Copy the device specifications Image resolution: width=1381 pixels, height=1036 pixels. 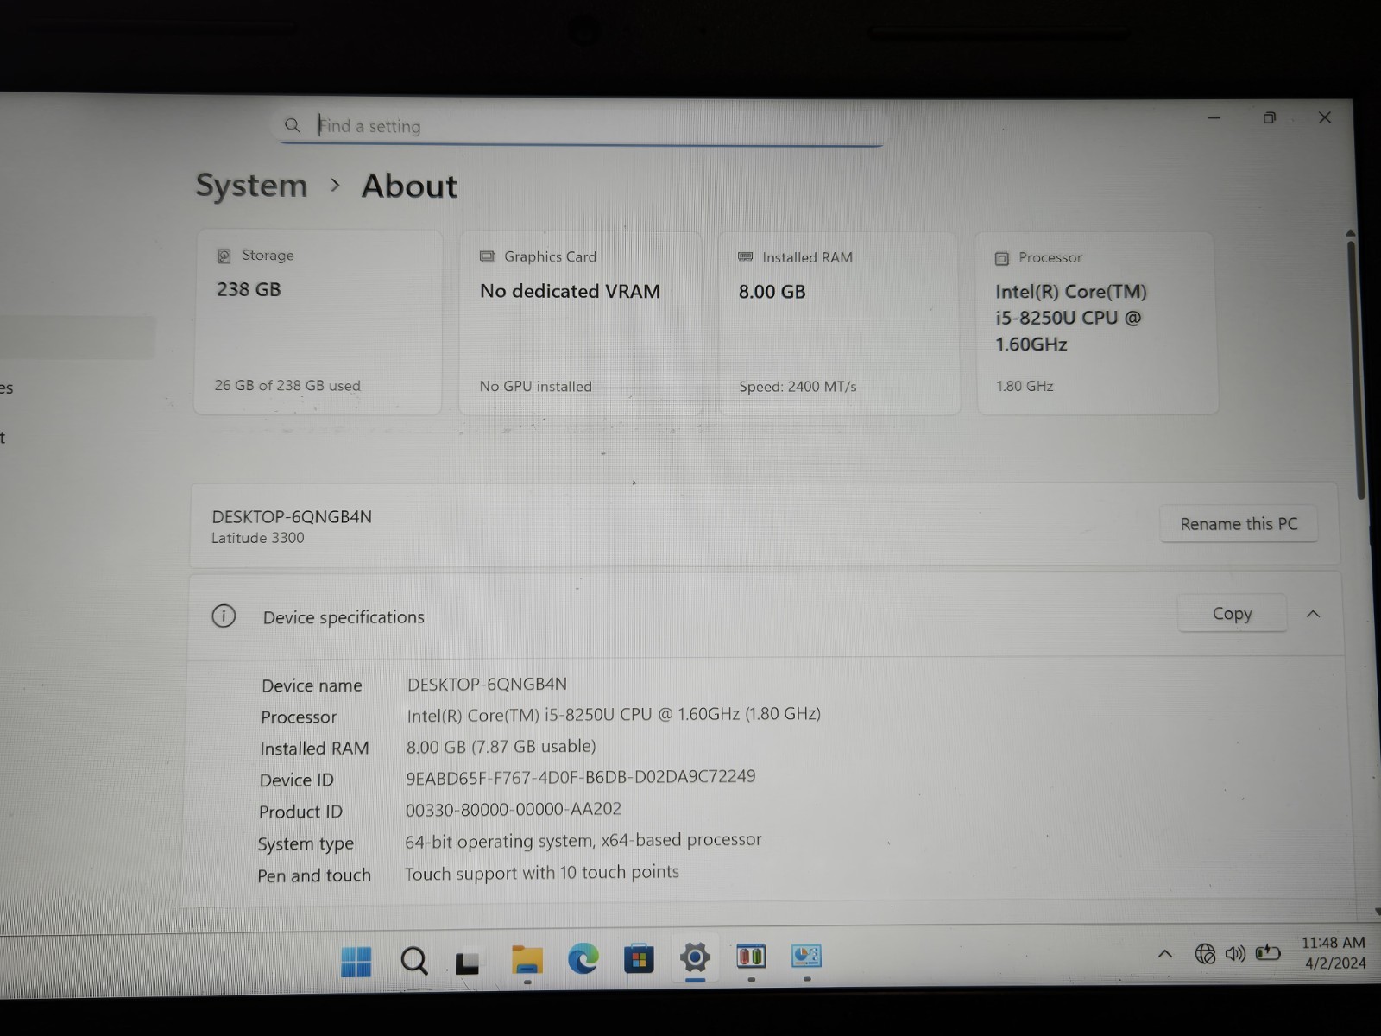pos(1232,614)
